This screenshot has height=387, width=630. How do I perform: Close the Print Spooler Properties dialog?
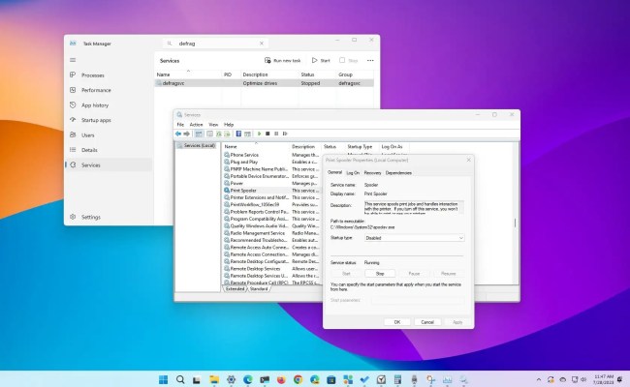pyautogui.click(x=468, y=160)
